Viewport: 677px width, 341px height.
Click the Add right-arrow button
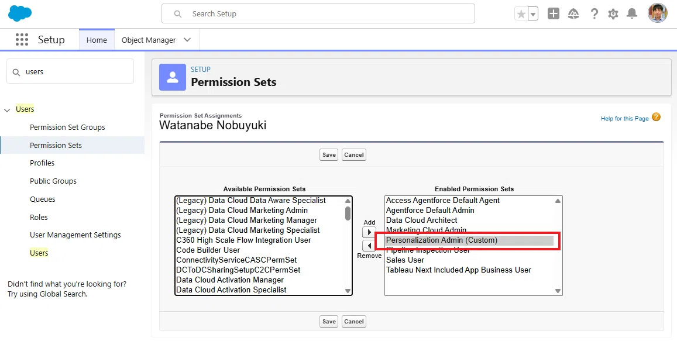pyautogui.click(x=369, y=232)
